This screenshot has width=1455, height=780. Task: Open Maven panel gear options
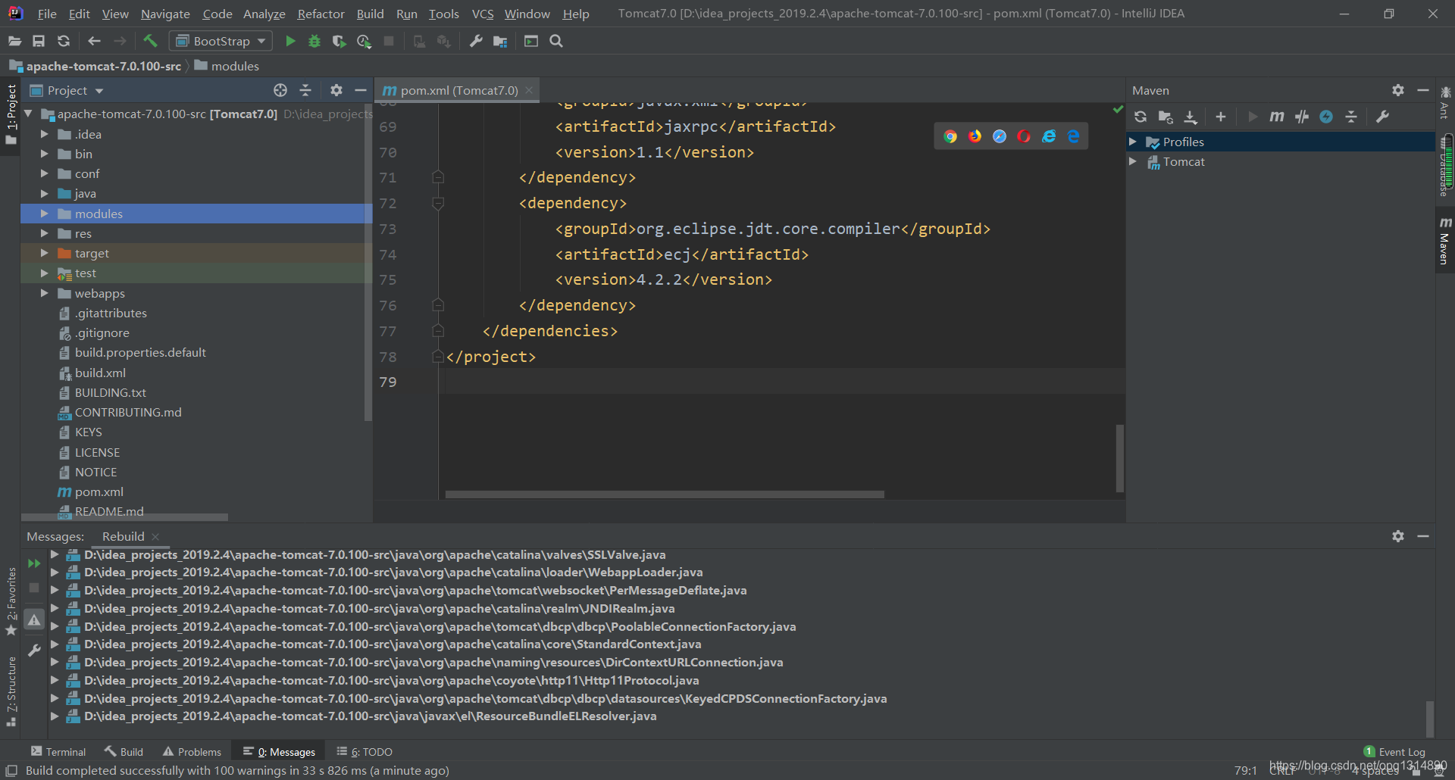point(1398,90)
